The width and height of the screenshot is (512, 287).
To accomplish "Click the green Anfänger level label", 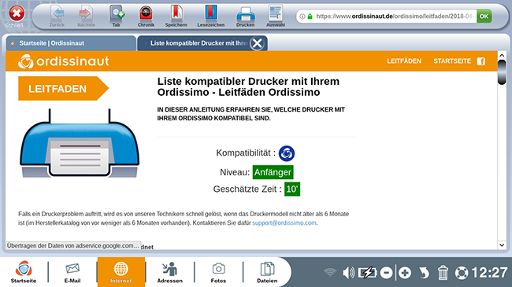I will pos(273,172).
